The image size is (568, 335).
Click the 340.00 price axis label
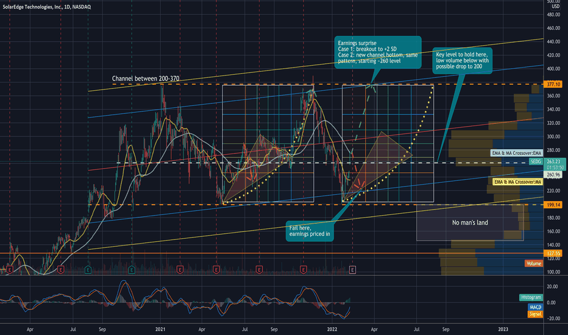(553, 110)
